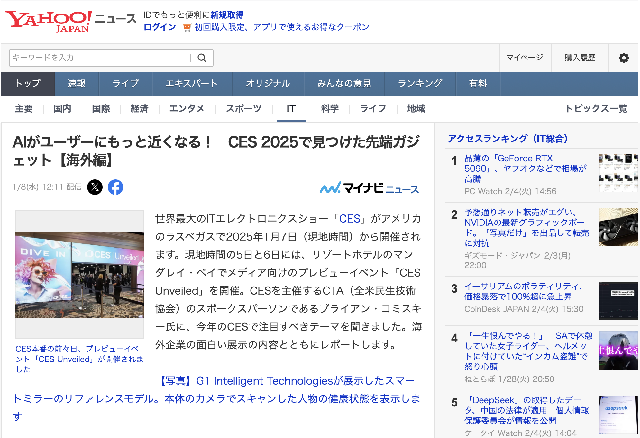Open the photo caption link about CES Unveiled

point(80,359)
